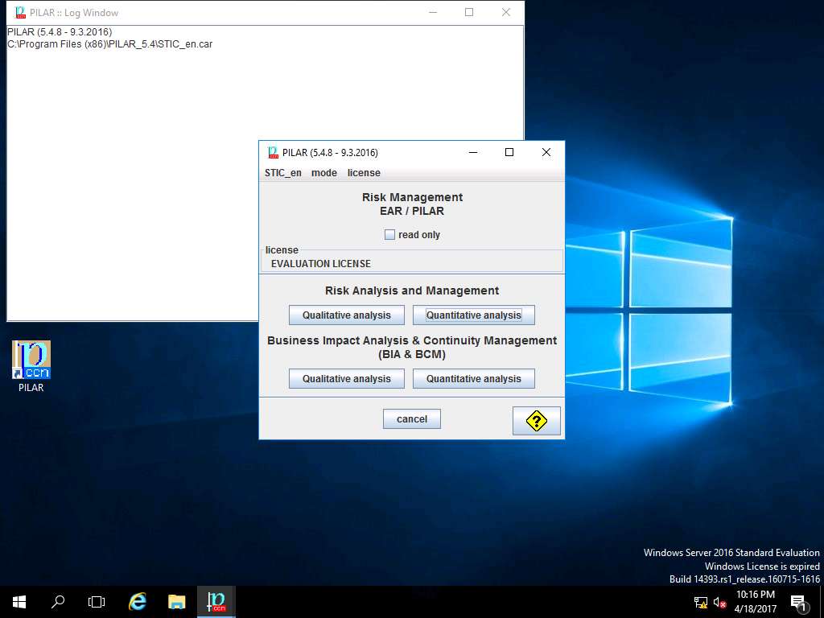Click the Risk Management EAR / PILAR heading

[412, 204]
